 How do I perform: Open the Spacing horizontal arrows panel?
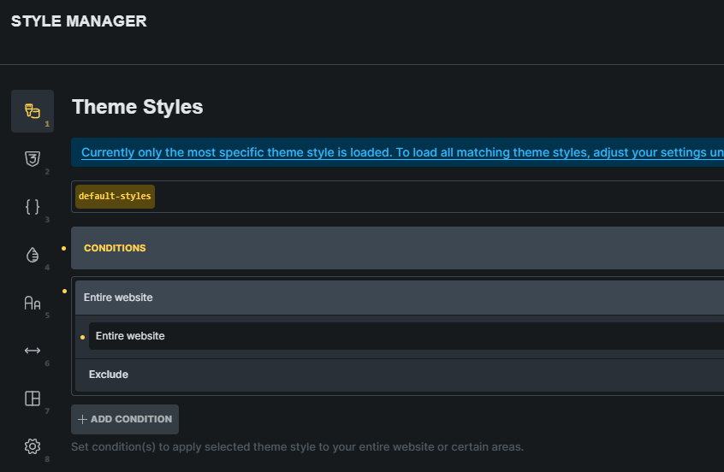(x=33, y=350)
